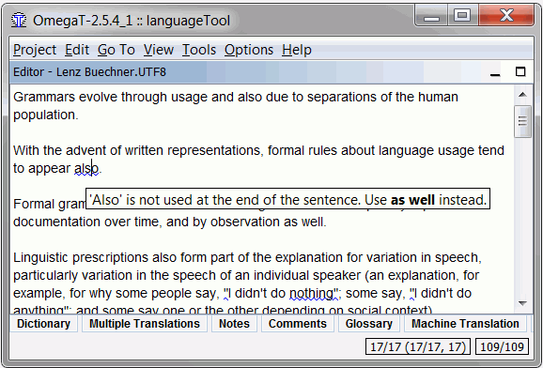Image resolution: width=543 pixels, height=368 pixels.
Task: Click the word 'Grammars' in first paragraph
Action: (x=44, y=97)
